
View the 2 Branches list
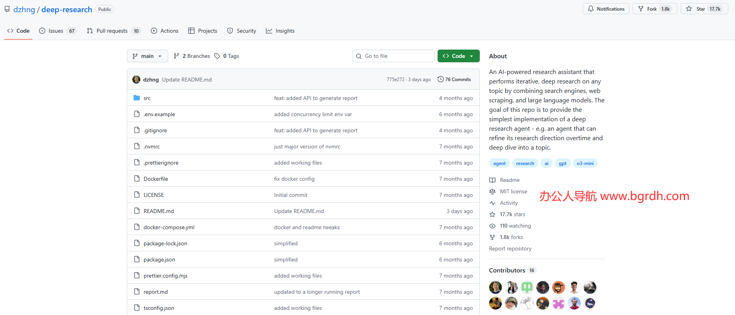click(192, 56)
